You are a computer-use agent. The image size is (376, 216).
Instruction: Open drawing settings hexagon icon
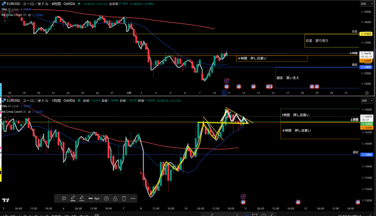point(106,198)
